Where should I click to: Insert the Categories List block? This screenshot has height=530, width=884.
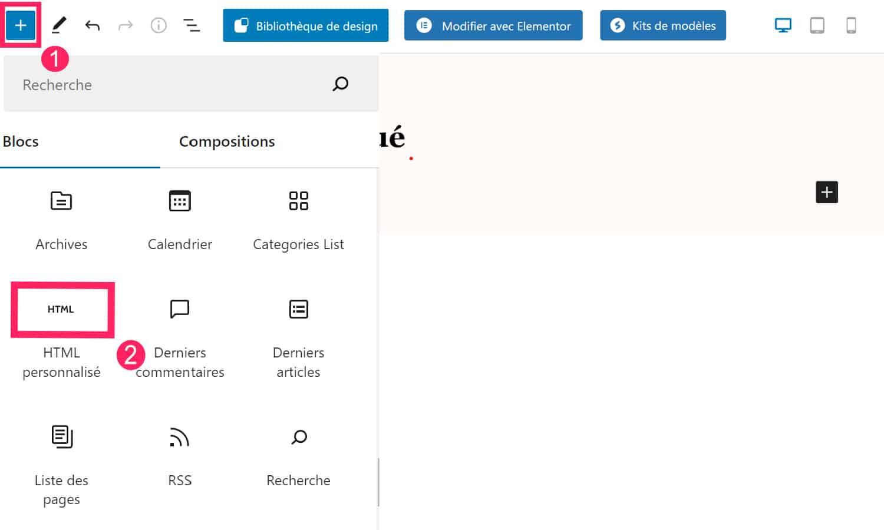[298, 221]
